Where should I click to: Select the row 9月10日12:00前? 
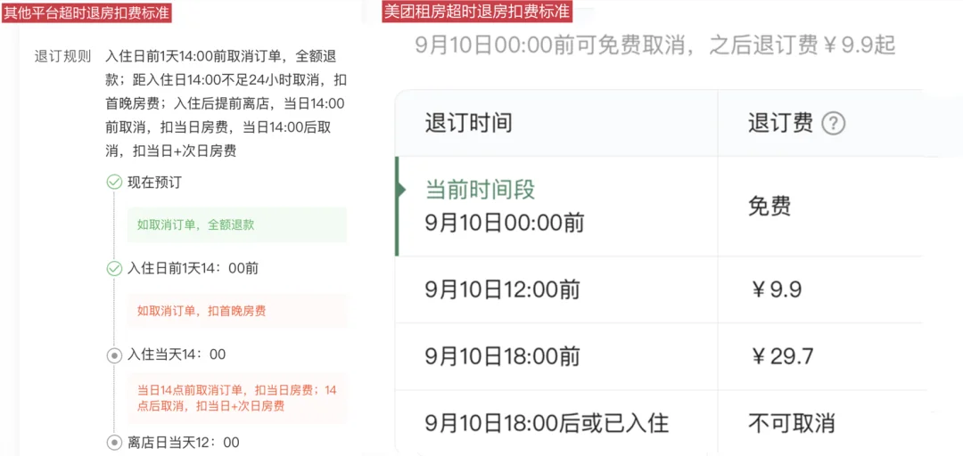tap(658, 289)
